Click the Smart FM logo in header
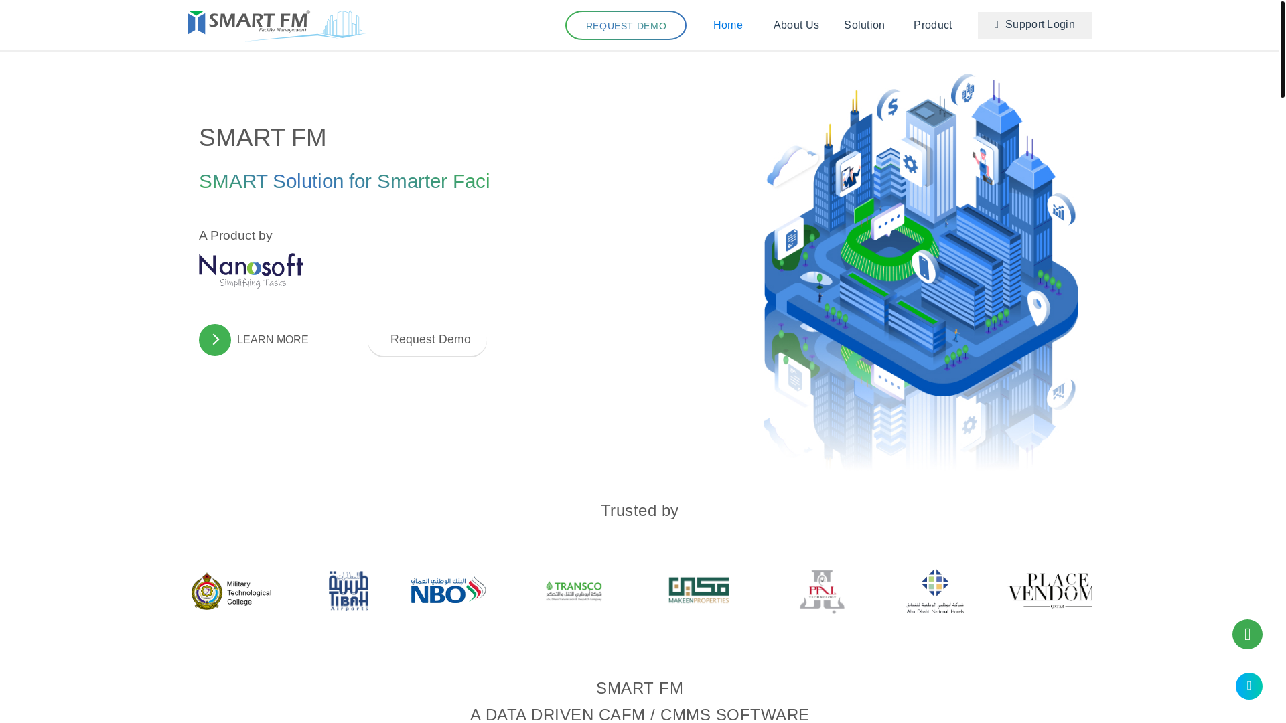1286x723 pixels. [x=276, y=25]
